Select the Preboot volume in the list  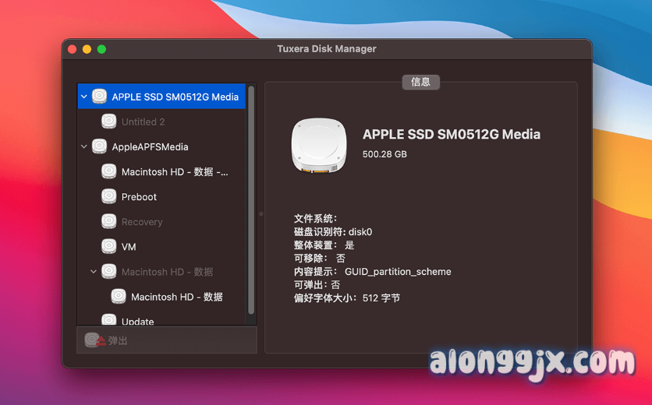click(x=139, y=197)
